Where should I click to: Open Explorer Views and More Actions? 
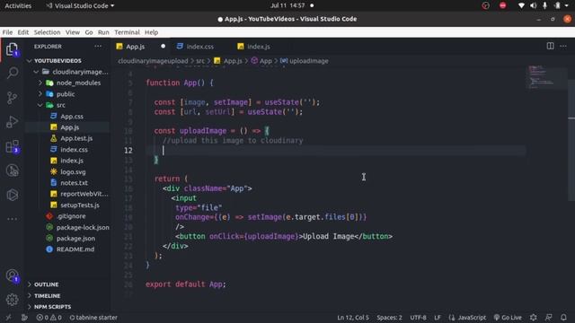click(98, 47)
